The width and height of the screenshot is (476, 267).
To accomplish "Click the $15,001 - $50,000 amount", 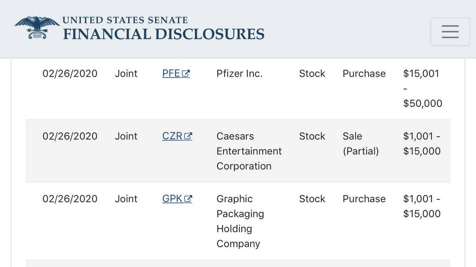I will (x=422, y=89).
